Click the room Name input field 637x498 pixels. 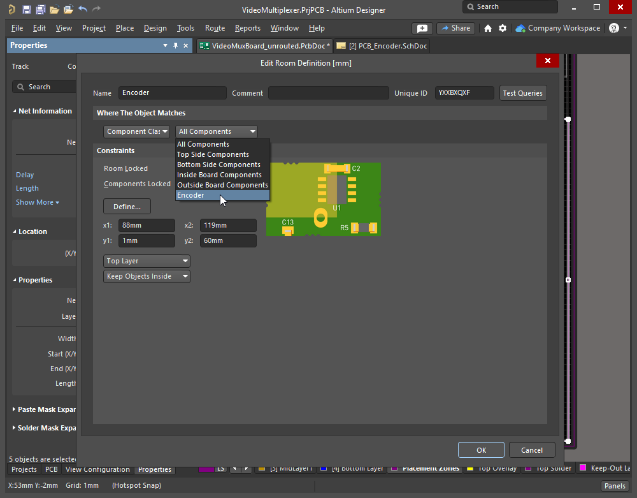coord(172,92)
